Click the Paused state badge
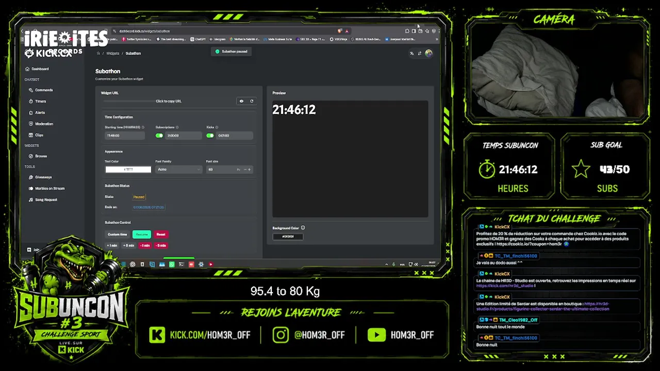Screen dimensions: 660x371 pos(139,197)
